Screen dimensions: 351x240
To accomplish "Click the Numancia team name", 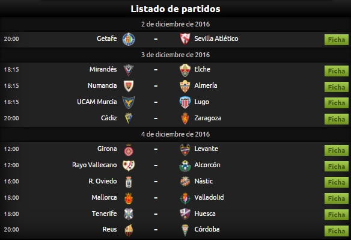I will coord(102,85).
